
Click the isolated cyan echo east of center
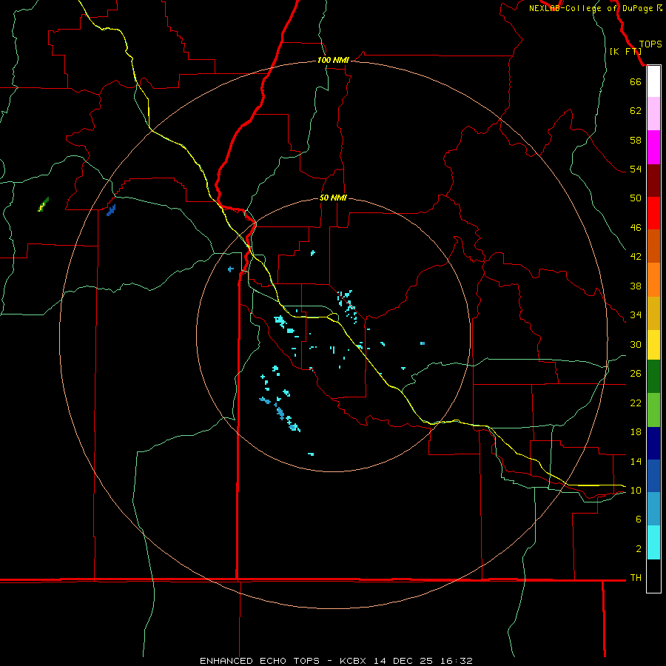pos(423,343)
